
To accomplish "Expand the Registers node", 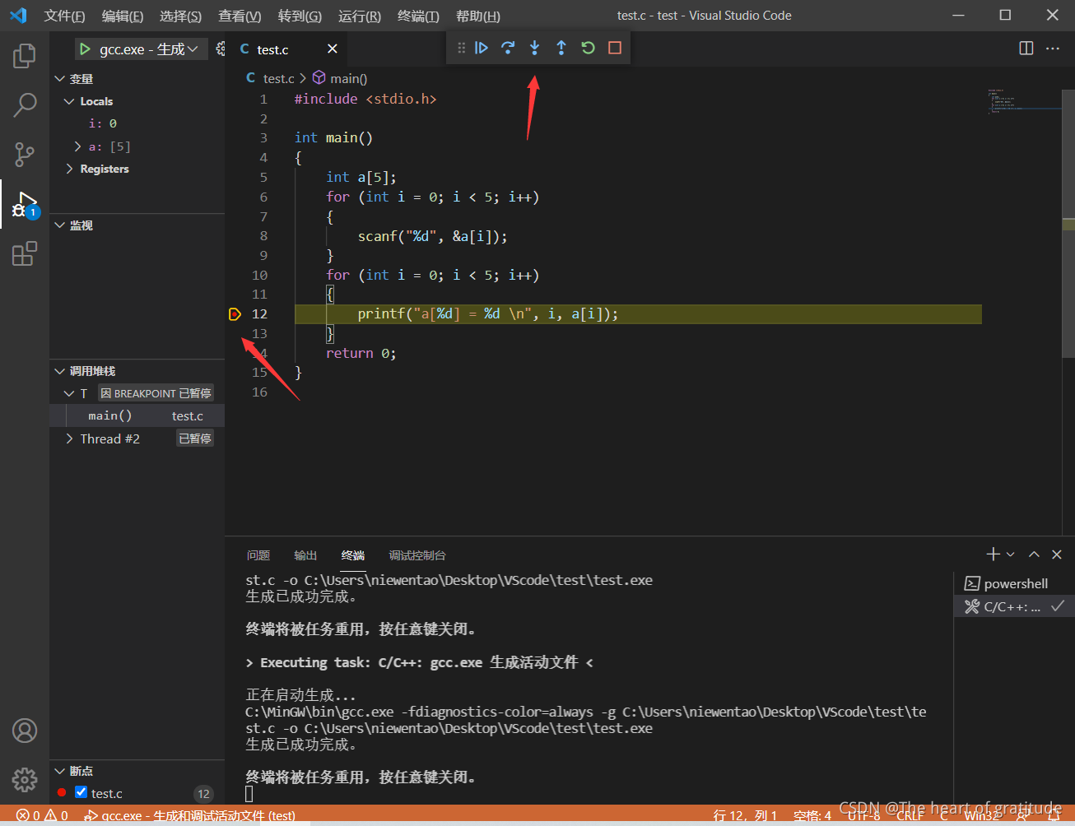I will pos(69,169).
